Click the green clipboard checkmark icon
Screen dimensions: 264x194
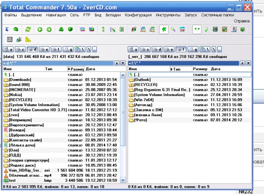click(121, 29)
